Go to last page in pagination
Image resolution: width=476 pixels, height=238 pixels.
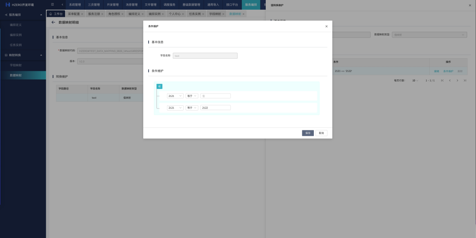465,81
